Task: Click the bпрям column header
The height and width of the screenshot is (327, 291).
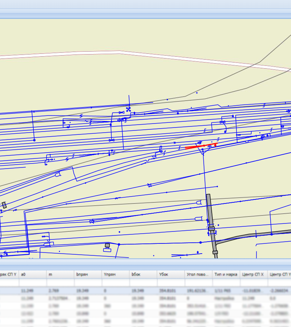Action: tap(88, 274)
